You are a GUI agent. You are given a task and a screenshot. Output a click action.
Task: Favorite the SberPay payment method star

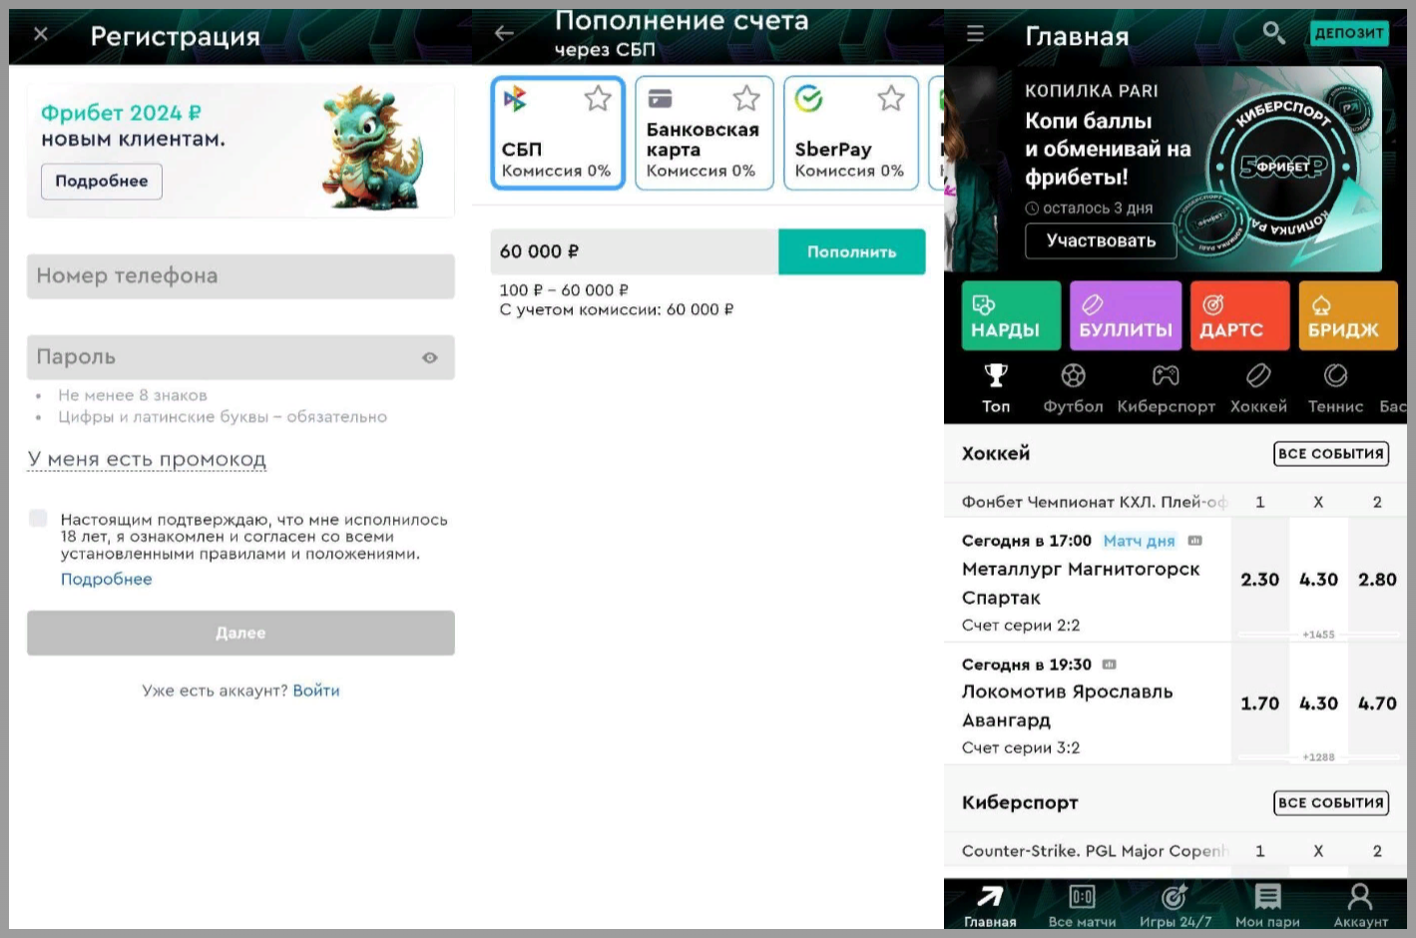[x=891, y=98]
